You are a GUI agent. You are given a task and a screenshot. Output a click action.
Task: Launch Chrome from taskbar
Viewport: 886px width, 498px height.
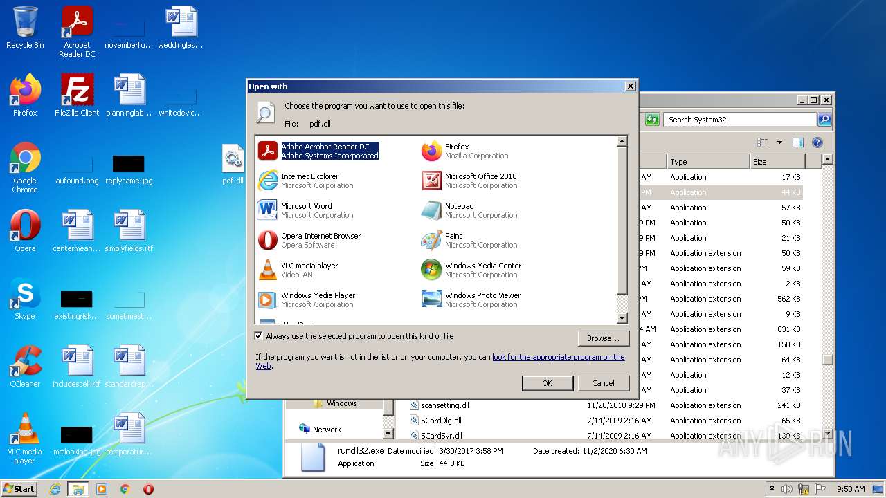[x=125, y=489]
